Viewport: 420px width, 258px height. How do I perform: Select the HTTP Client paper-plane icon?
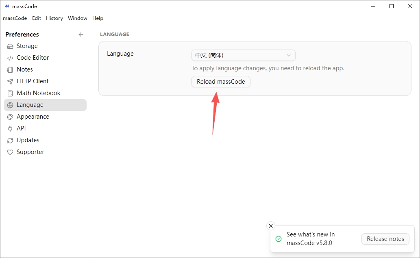(10, 82)
